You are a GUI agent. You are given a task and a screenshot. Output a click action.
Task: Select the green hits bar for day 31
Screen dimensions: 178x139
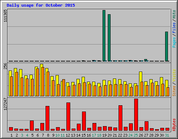coord(167,47)
